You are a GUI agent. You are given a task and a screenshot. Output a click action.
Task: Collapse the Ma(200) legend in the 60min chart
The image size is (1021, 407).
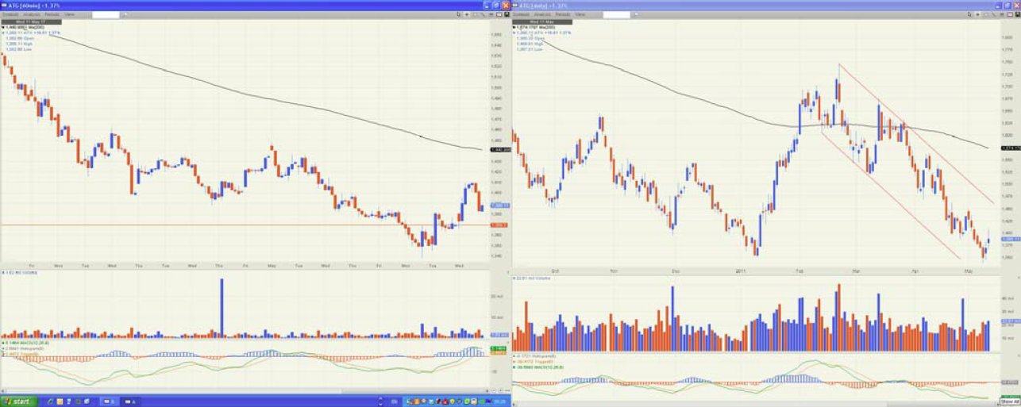(3, 27)
